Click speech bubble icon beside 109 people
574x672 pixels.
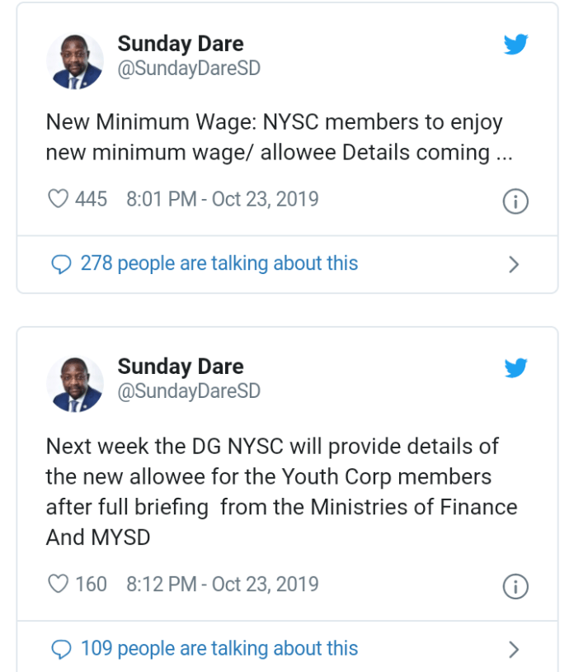point(61,650)
